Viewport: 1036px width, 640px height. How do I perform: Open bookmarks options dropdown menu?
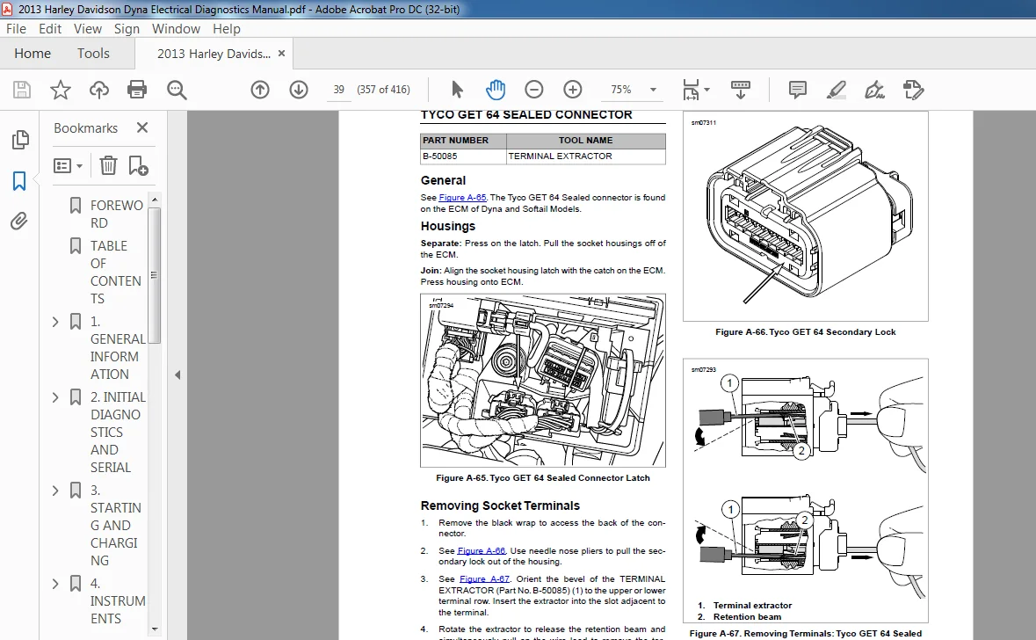pyautogui.click(x=68, y=165)
